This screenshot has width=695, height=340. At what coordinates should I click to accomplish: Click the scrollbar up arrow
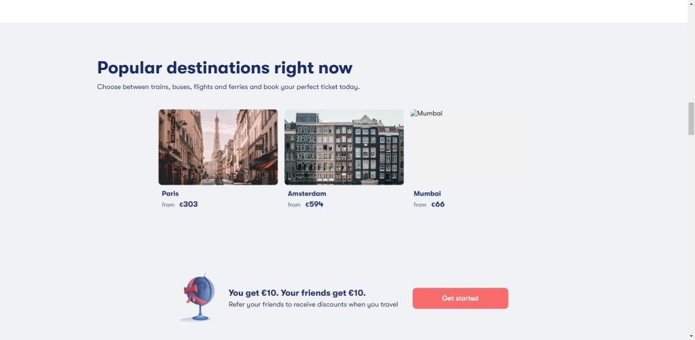click(x=691, y=4)
